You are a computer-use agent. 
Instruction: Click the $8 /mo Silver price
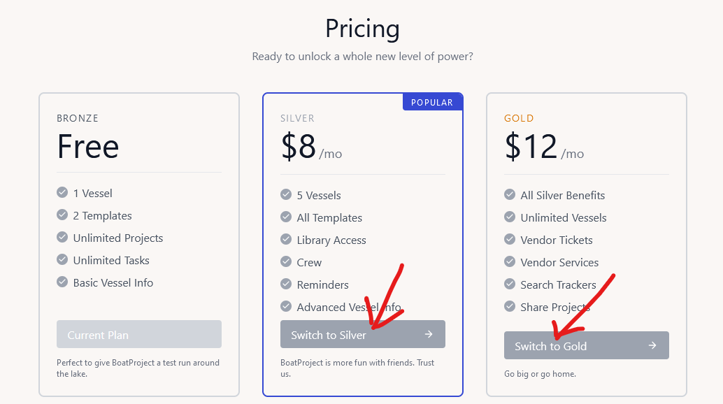311,147
